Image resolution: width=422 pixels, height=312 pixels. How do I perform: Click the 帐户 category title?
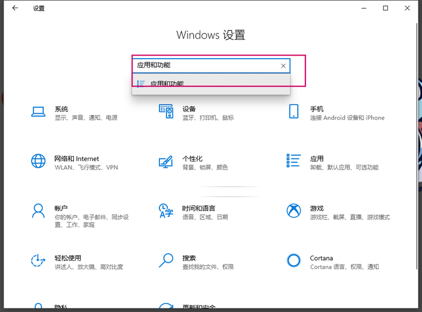pyautogui.click(x=61, y=208)
